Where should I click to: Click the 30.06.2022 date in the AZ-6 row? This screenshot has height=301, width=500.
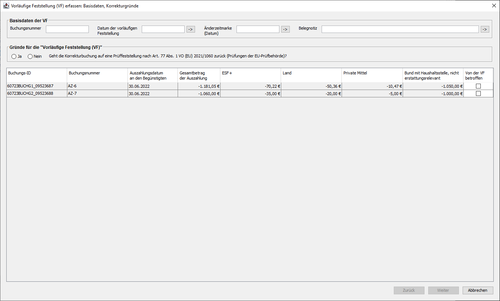pyautogui.click(x=153, y=86)
